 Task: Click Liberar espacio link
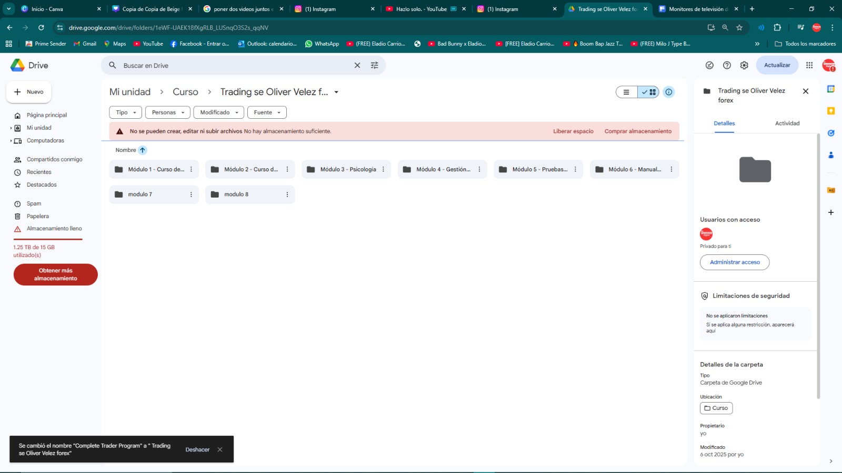tap(573, 131)
